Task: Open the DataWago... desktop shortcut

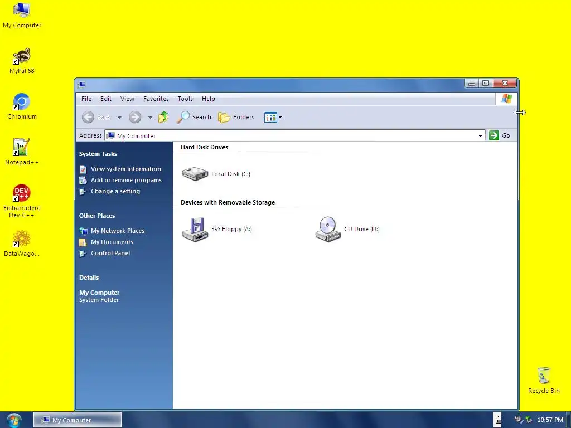Action: pyautogui.click(x=22, y=244)
